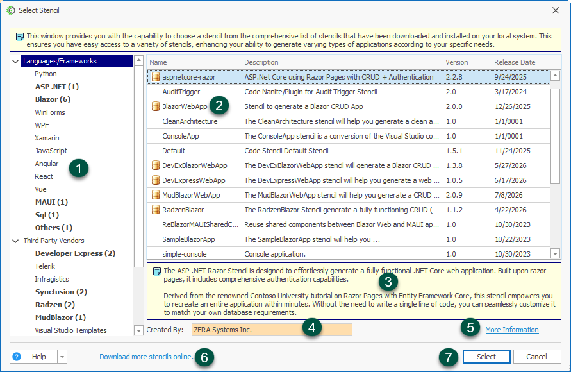Viewport: 571px width, 372px height.
Task: Click the Help button
Action: click(33, 357)
